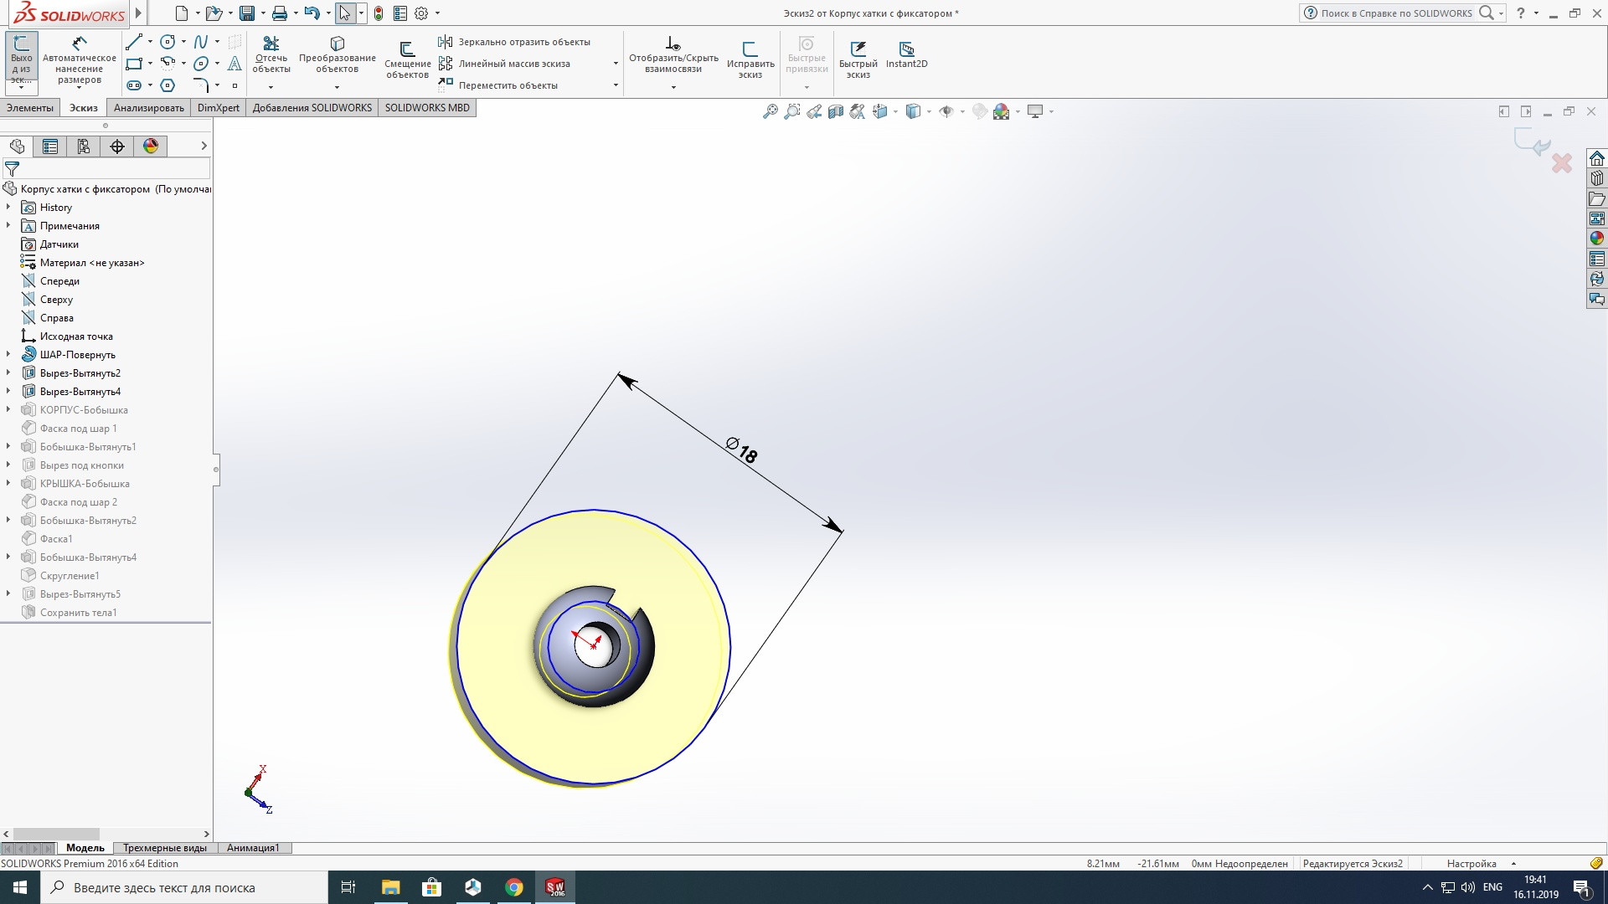Open the Appearances task pane icon
This screenshot has width=1608, height=904.
coord(1597,239)
